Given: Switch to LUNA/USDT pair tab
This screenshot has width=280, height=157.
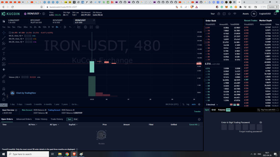Looking at the screenshot, I should click(x=17, y=22).
